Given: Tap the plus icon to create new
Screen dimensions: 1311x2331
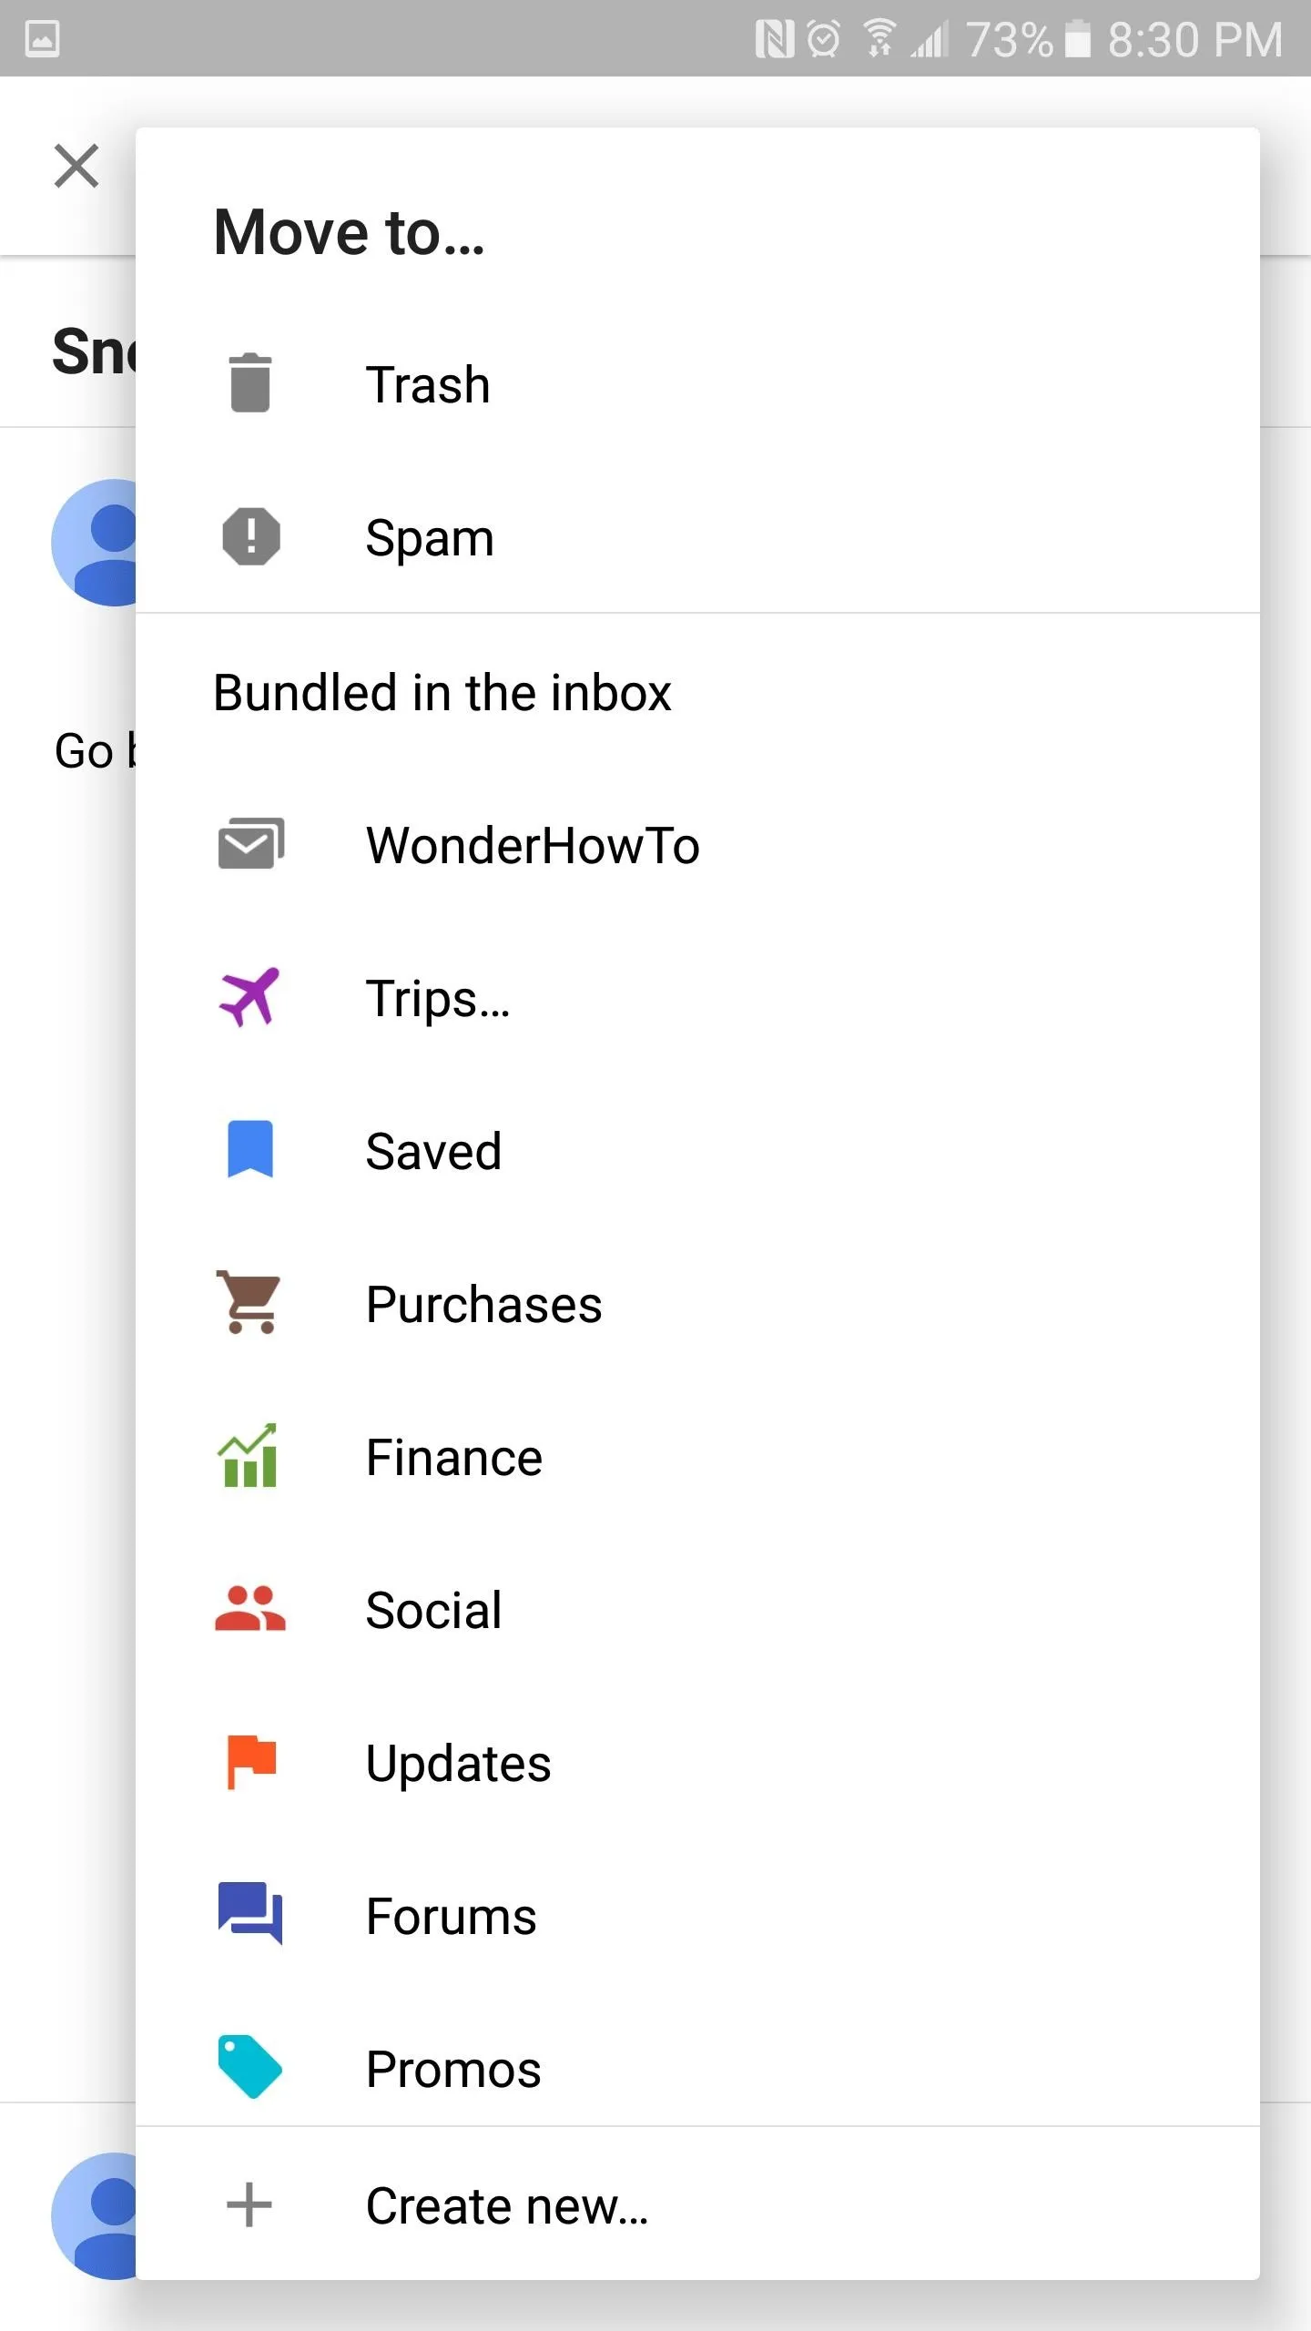Looking at the screenshot, I should (x=249, y=2205).
